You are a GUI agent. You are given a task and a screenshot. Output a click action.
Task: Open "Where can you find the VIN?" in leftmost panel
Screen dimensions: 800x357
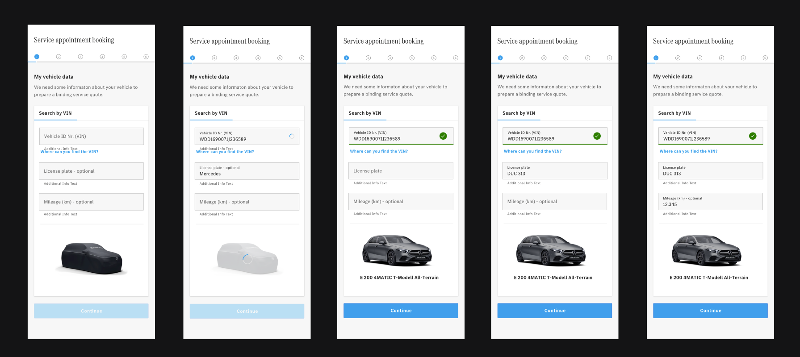pos(69,152)
